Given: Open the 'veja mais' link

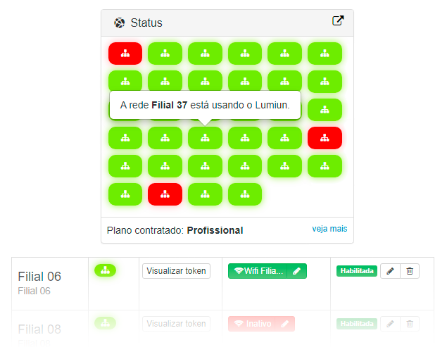Looking at the screenshot, I should point(329,229).
